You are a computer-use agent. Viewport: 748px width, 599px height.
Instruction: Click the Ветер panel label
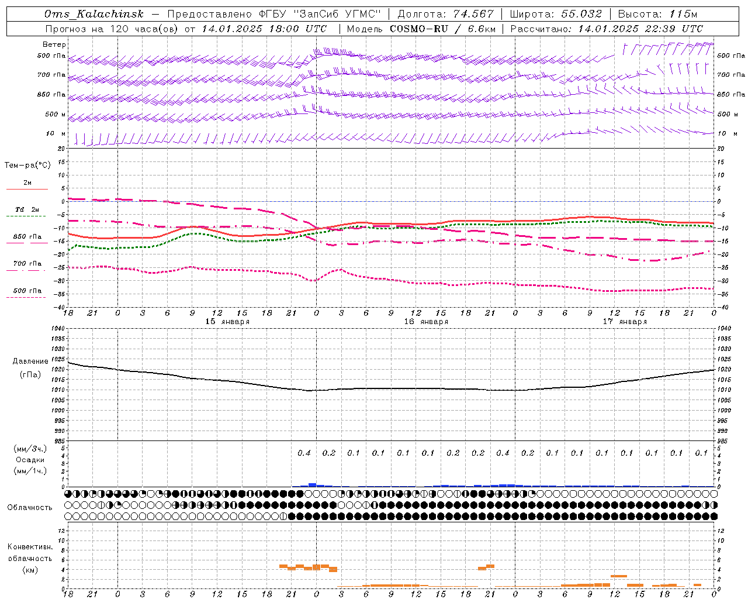pyautogui.click(x=54, y=44)
